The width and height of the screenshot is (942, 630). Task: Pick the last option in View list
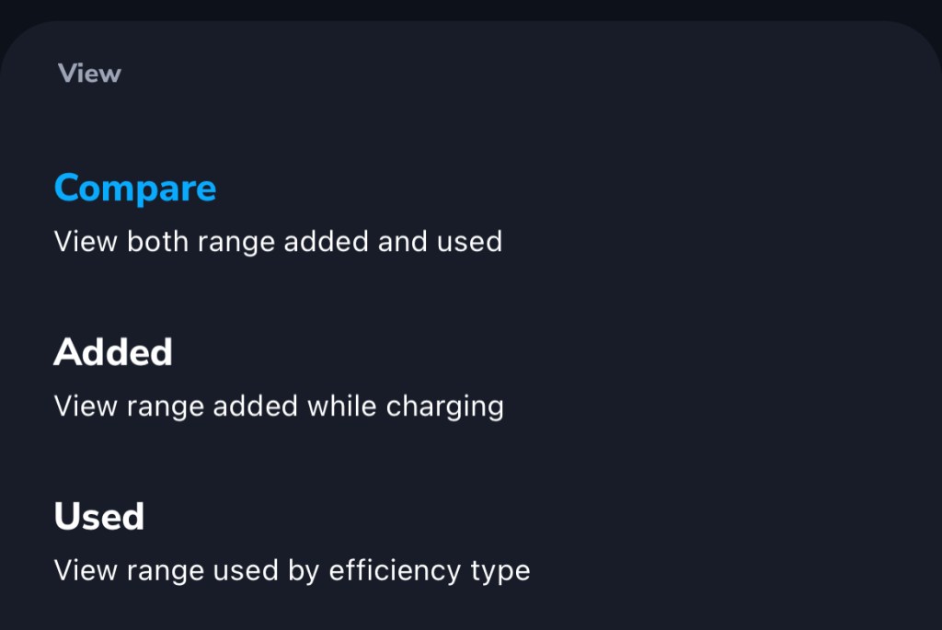click(x=99, y=516)
